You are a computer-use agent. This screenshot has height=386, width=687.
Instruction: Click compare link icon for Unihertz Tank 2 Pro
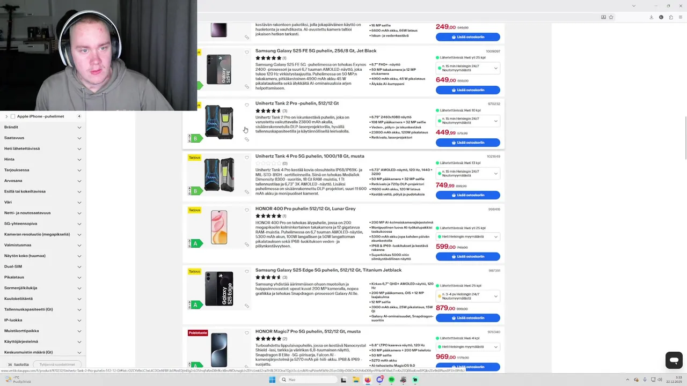tap(247, 139)
